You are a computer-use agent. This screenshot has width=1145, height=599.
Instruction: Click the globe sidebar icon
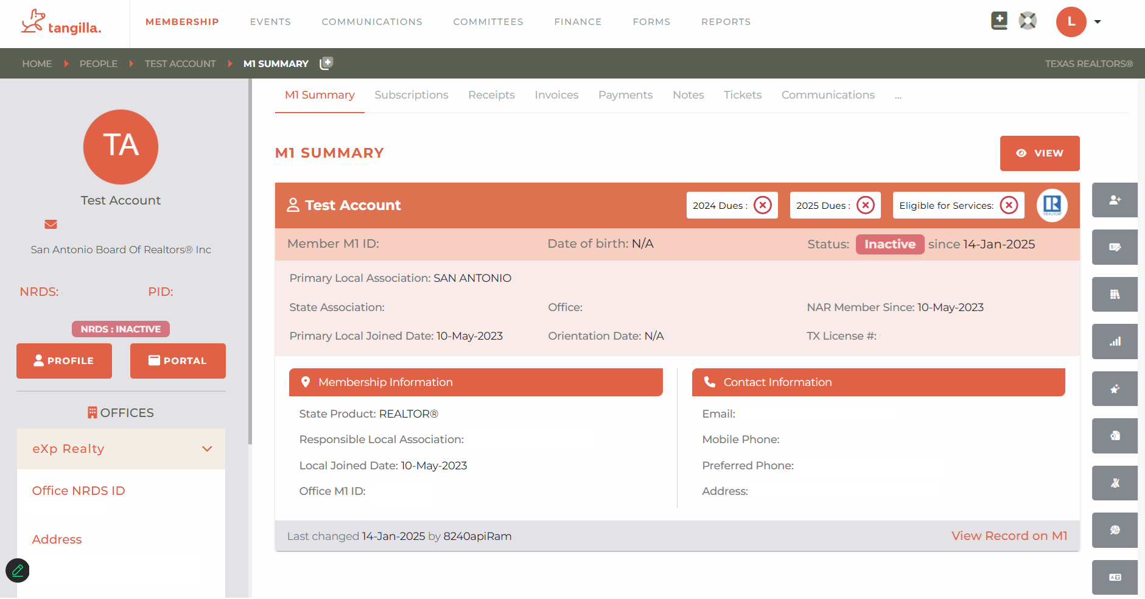(1115, 530)
